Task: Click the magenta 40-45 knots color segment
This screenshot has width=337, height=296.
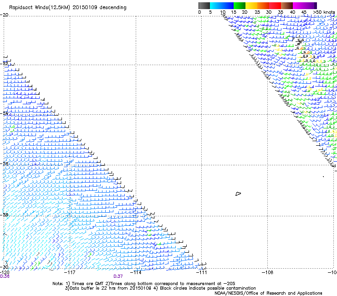Action: (299, 5)
